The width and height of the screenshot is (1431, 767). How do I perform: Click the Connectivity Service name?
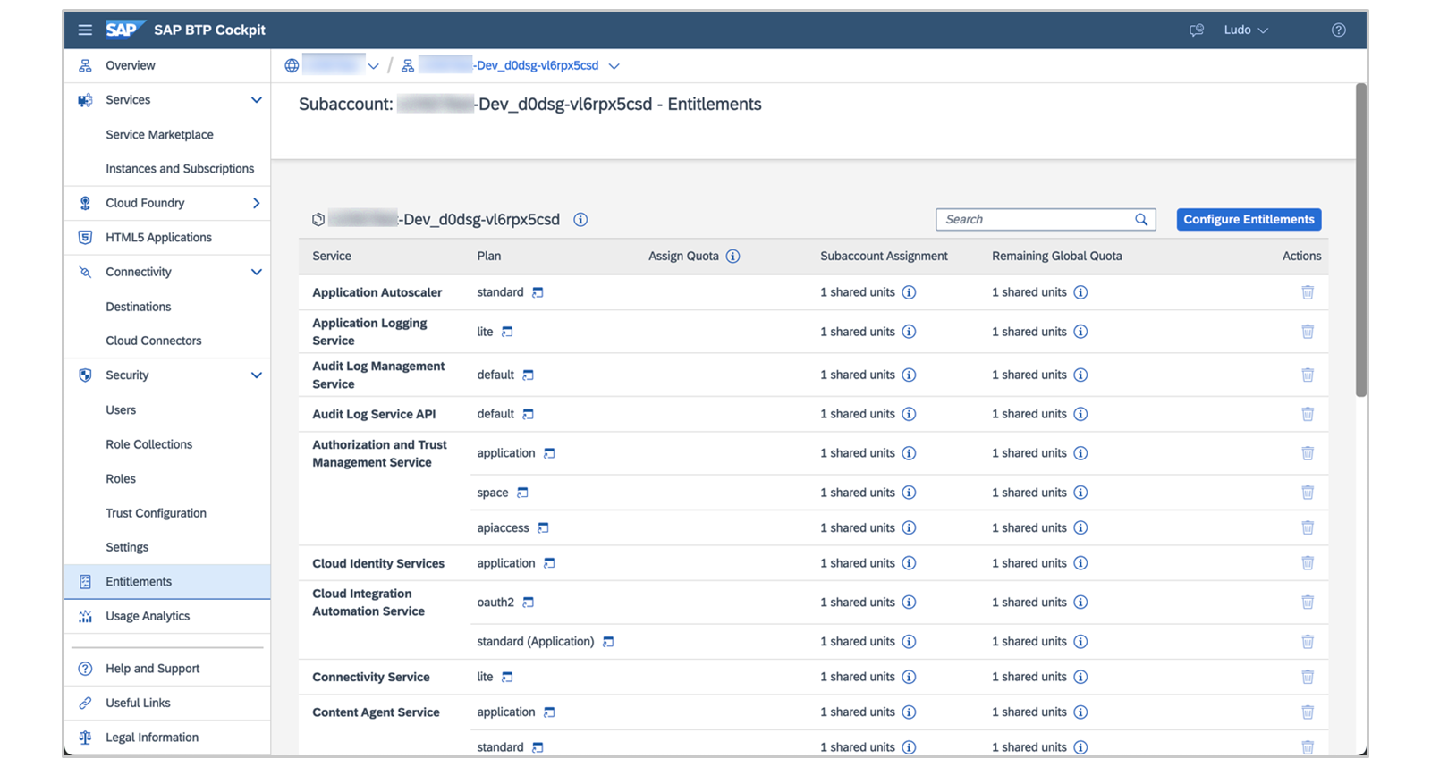pos(371,677)
